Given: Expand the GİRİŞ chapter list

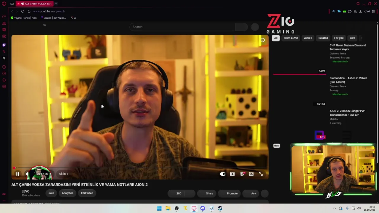Looking at the screenshot, I should [x=64, y=174].
